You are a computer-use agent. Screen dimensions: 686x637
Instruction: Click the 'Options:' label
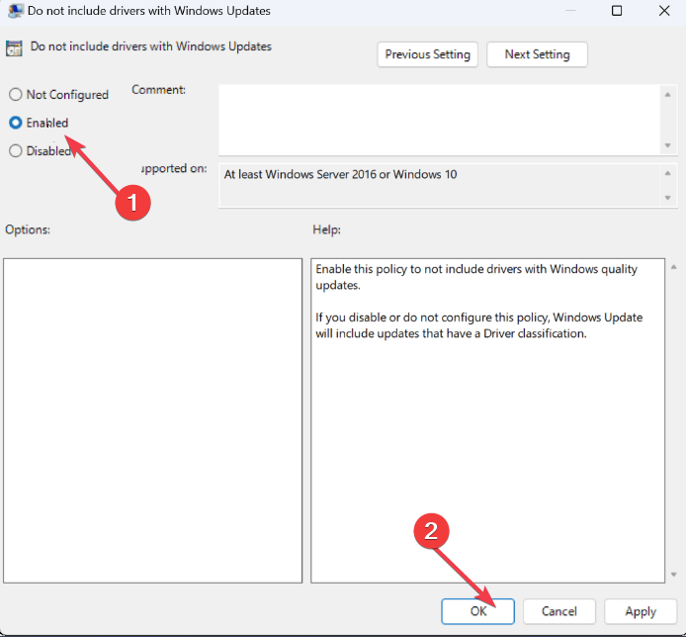click(x=28, y=229)
